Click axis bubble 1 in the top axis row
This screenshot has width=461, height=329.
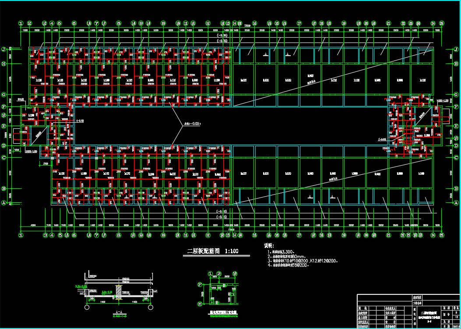(21, 23)
